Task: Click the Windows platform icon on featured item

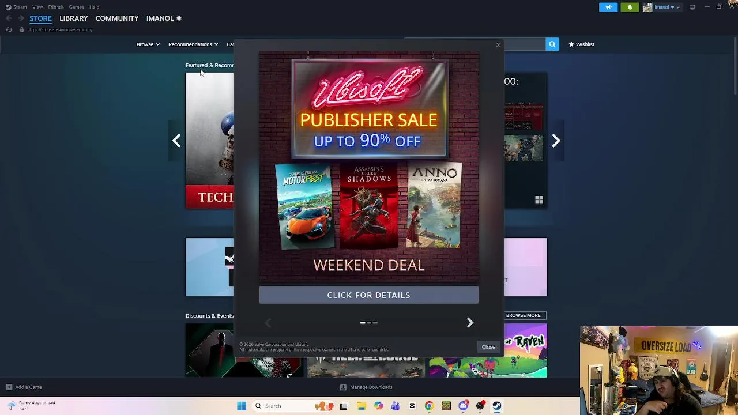Action: [x=539, y=200]
